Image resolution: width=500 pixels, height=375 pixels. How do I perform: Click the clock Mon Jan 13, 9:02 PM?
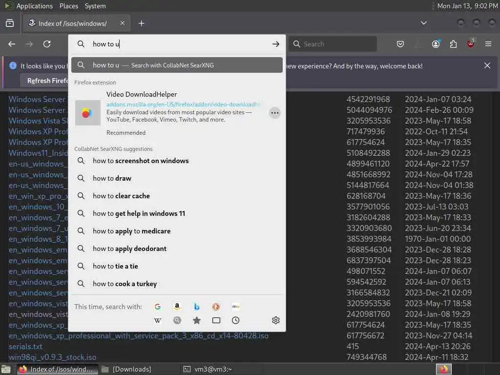coord(467,6)
